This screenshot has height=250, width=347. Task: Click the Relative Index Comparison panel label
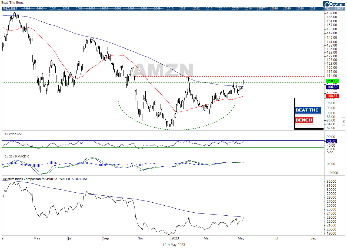45,179
